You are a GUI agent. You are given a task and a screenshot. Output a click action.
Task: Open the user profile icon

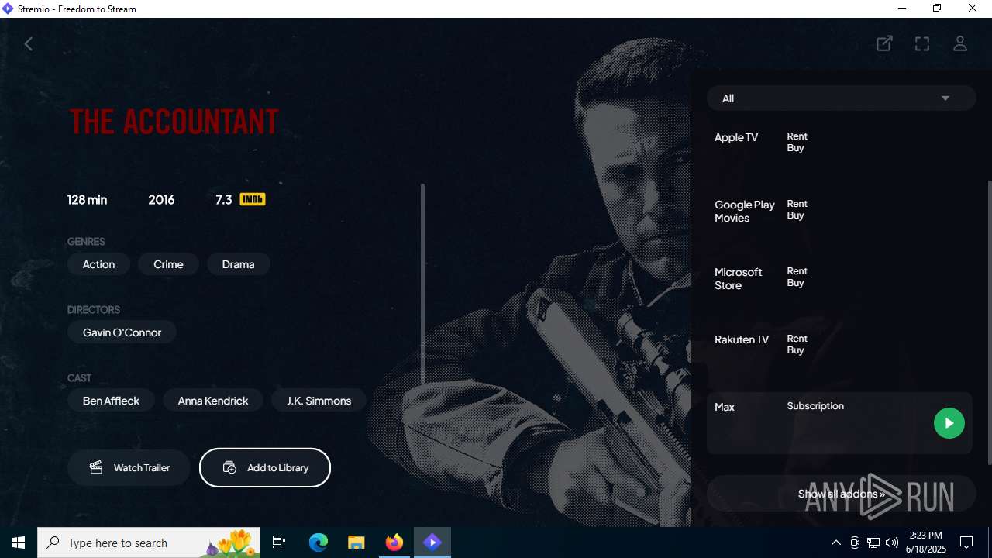pyautogui.click(x=960, y=43)
